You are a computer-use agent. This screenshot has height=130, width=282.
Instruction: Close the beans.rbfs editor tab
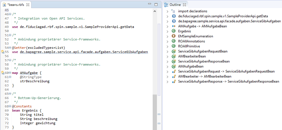click(x=28, y=5)
